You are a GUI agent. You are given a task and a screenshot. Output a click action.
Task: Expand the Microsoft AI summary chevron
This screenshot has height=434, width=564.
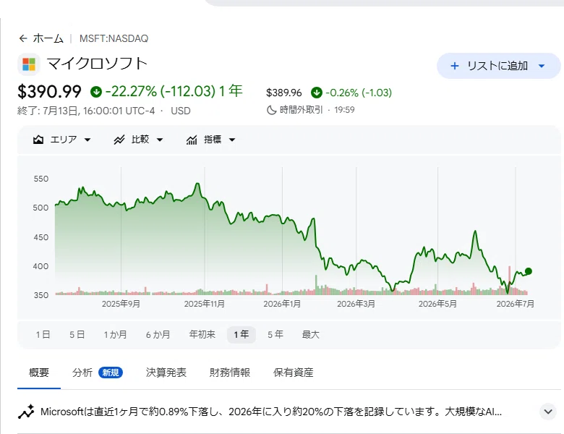tap(548, 412)
